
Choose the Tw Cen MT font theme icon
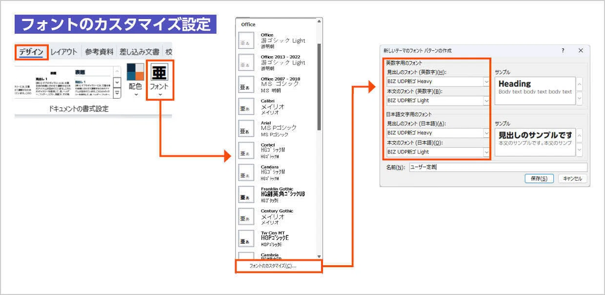tap(246, 238)
